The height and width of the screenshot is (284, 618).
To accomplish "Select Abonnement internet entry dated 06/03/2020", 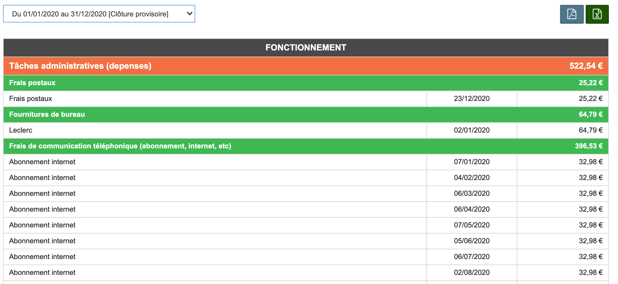I will 42,194.
